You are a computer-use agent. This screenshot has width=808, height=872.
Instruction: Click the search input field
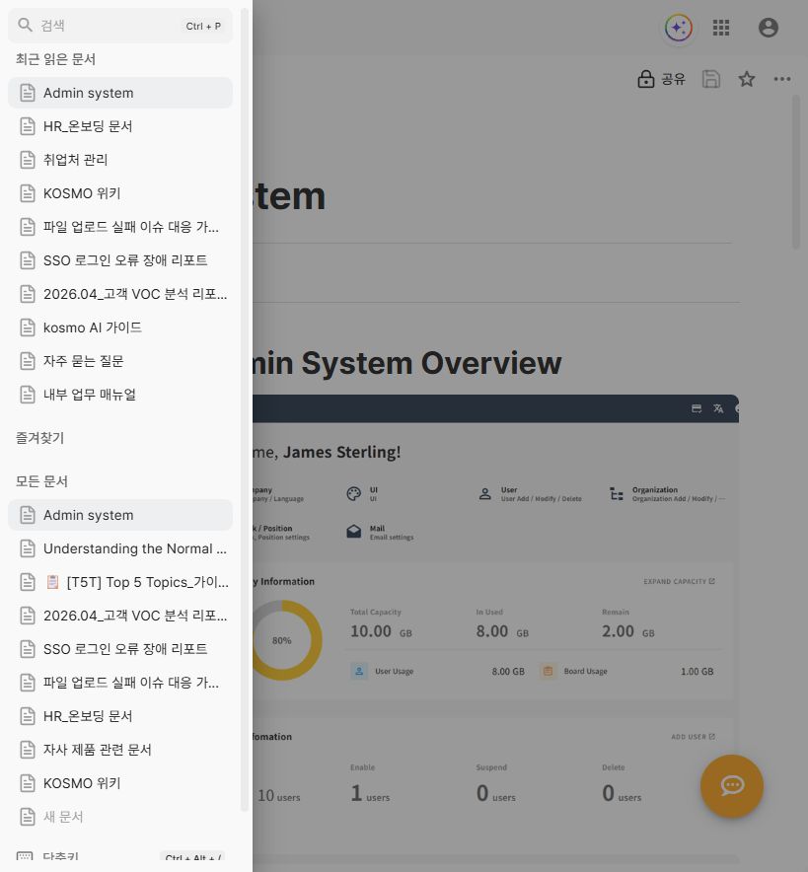pyautogui.click(x=120, y=26)
